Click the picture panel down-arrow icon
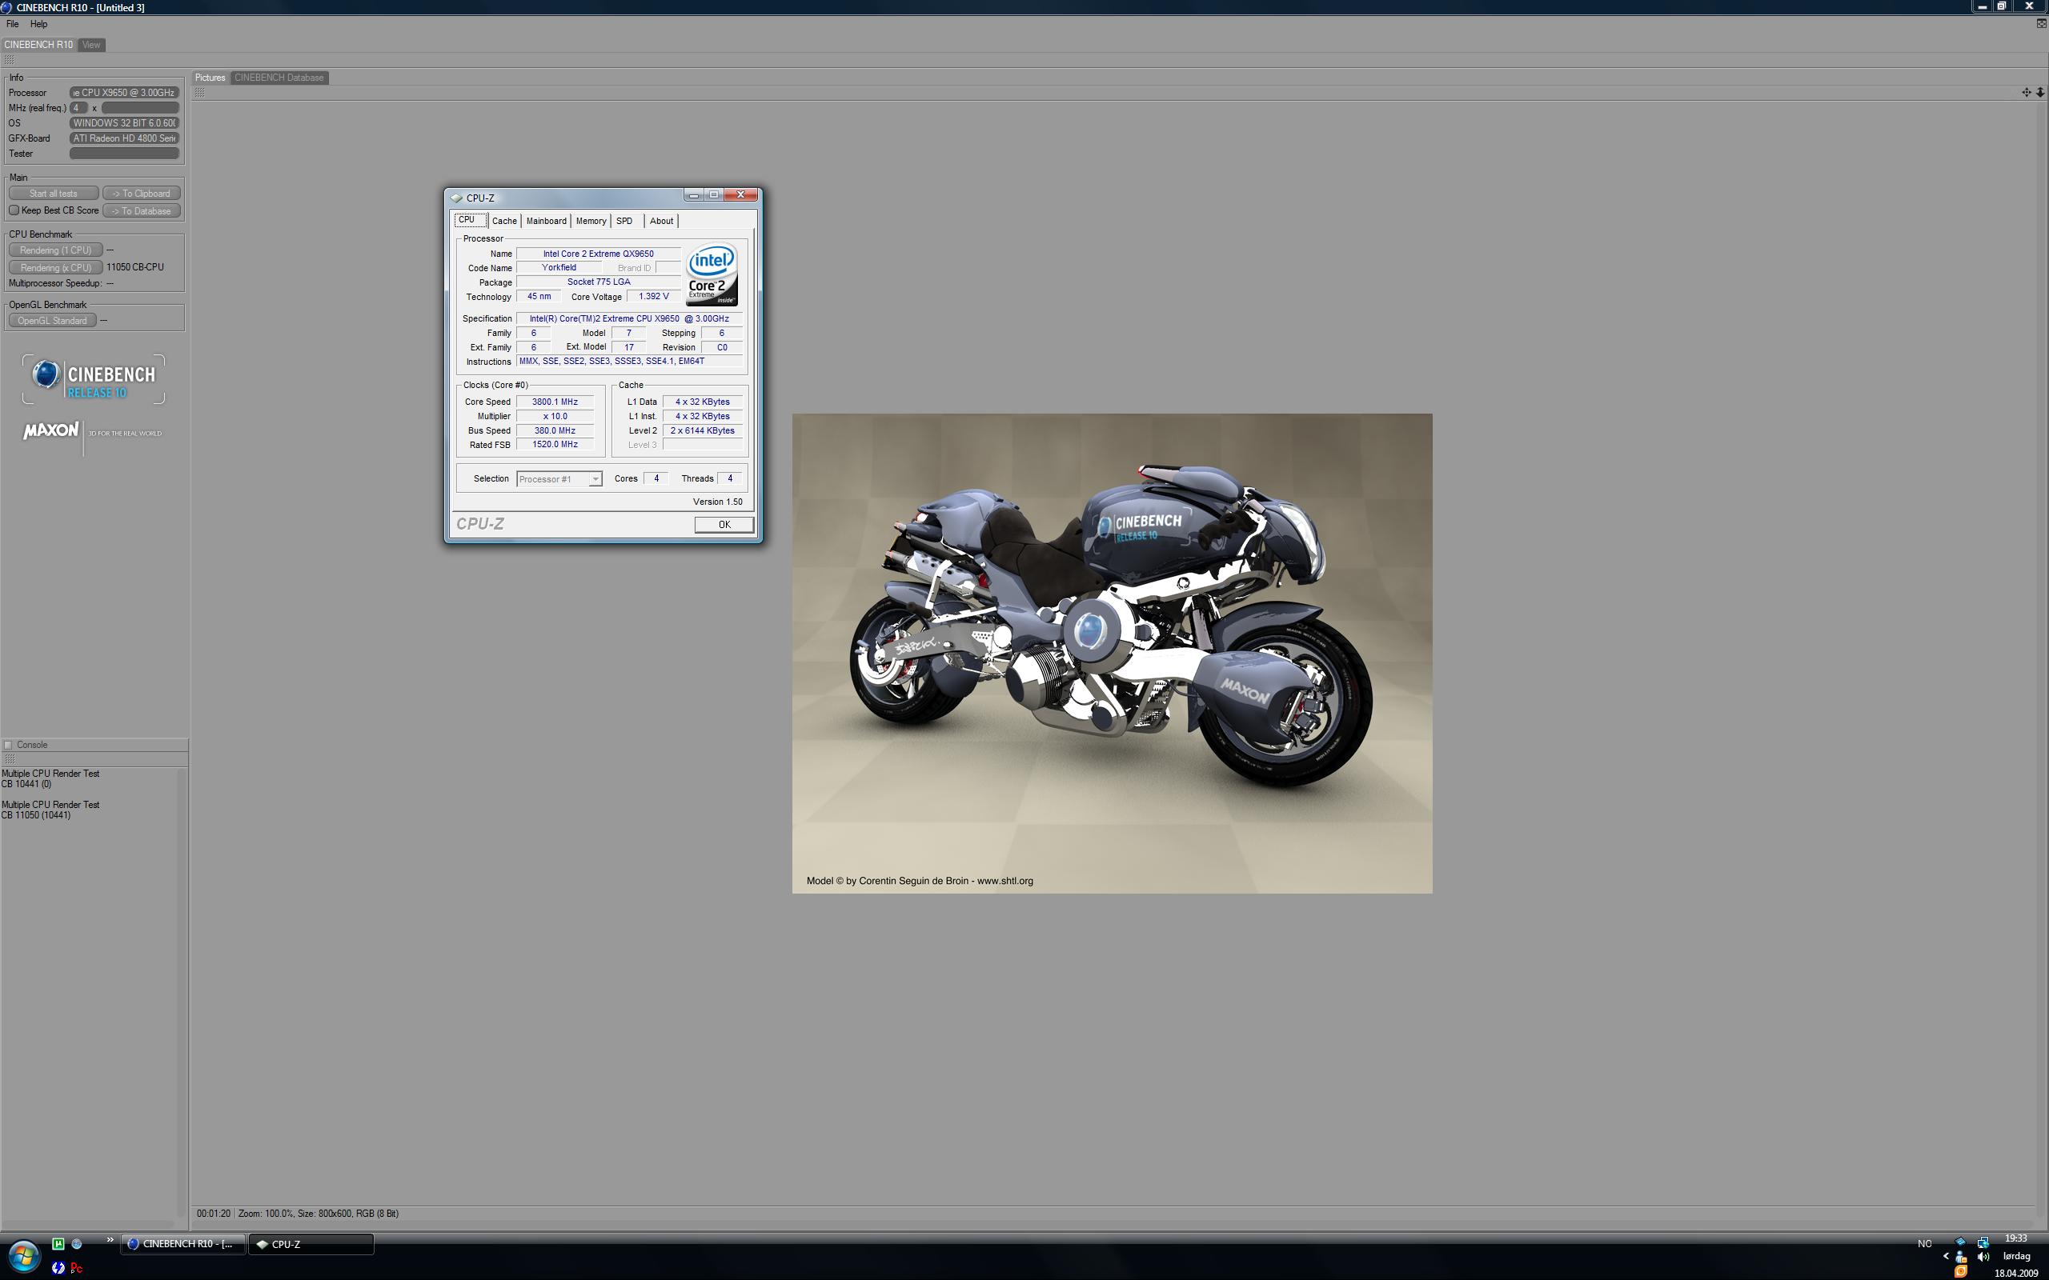This screenshot has width=2049, height=1280. click(2039, 92)
